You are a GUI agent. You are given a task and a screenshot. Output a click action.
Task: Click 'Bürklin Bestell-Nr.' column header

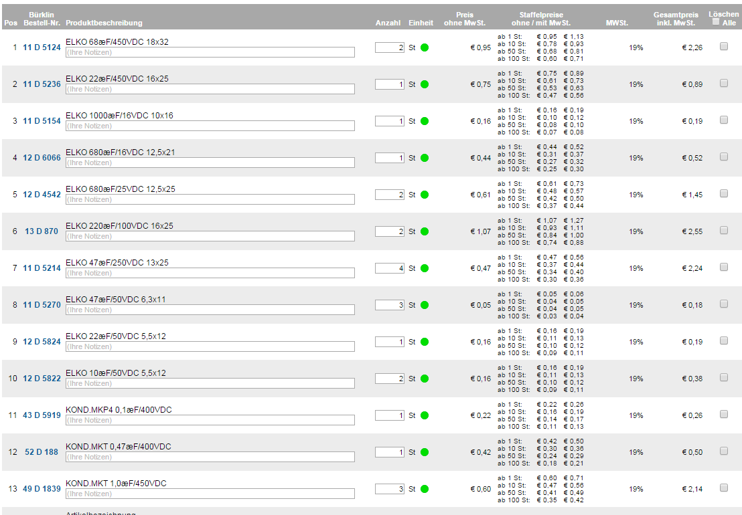[42, 19]
